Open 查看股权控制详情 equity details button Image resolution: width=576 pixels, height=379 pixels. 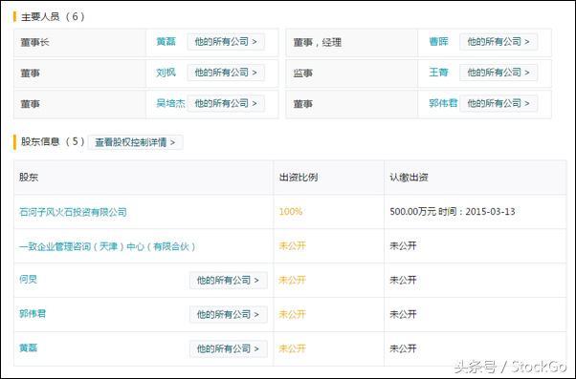coord(135,142)
